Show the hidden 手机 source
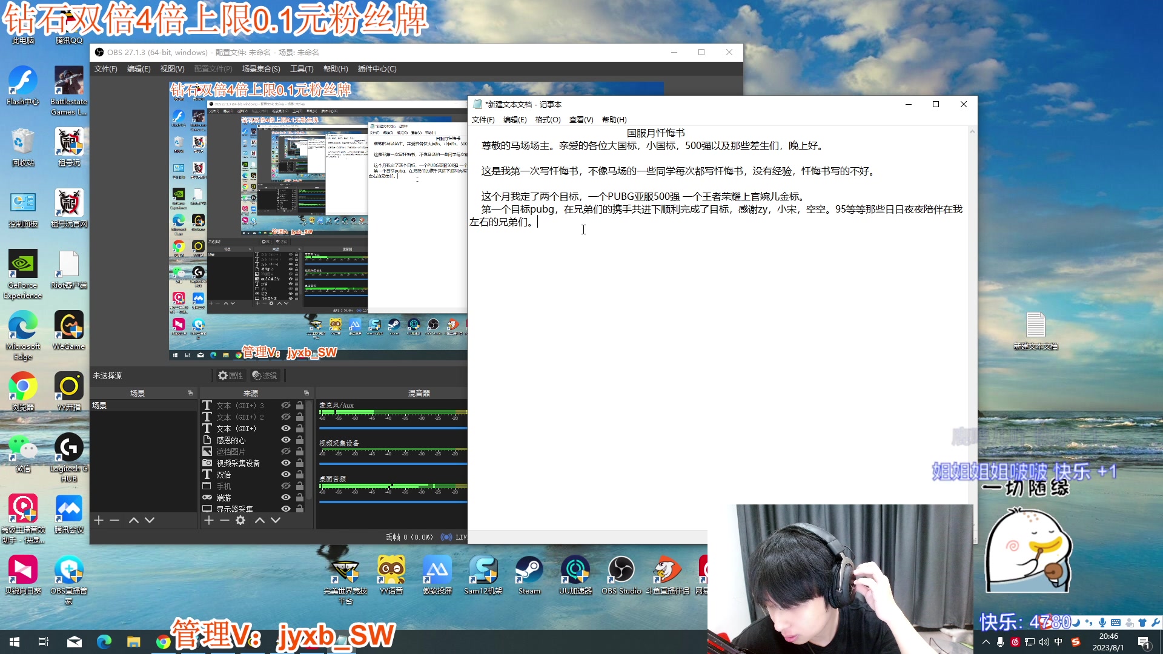The height and width of the screenshot is (654, 1163). click(x=286, y=486)
